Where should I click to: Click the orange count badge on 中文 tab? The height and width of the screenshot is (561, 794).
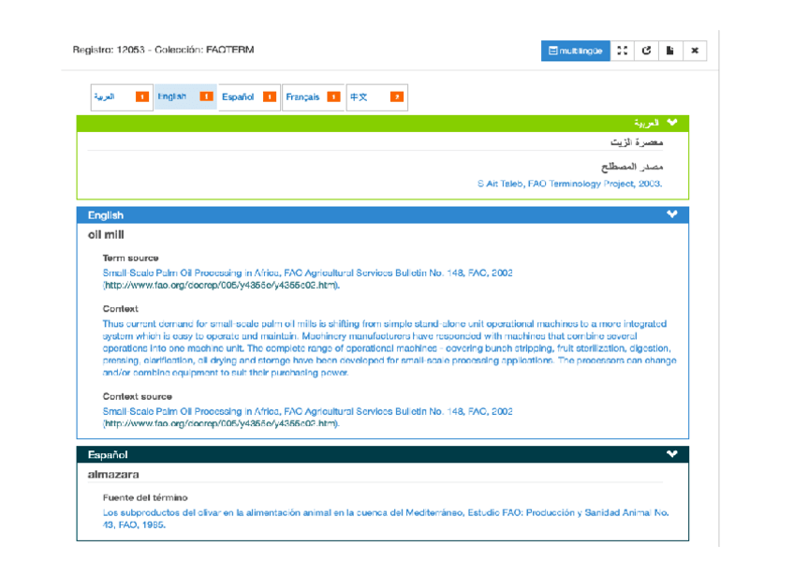click(x=397, y=96)
